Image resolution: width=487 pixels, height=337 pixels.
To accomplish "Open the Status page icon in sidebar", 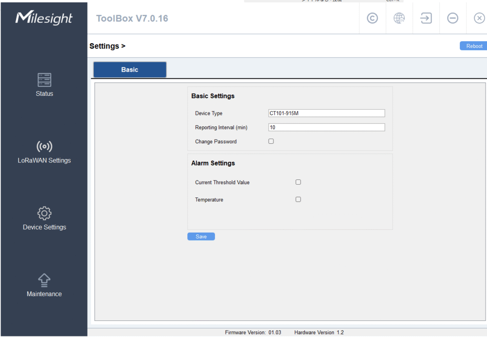I will (44, 80).
